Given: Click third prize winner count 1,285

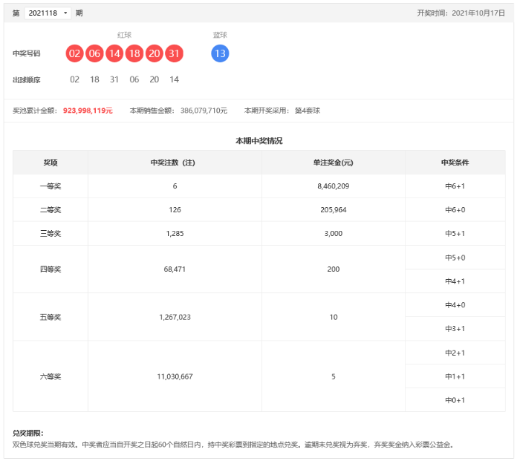Looking at the screenshot, I should click(175, 234).
